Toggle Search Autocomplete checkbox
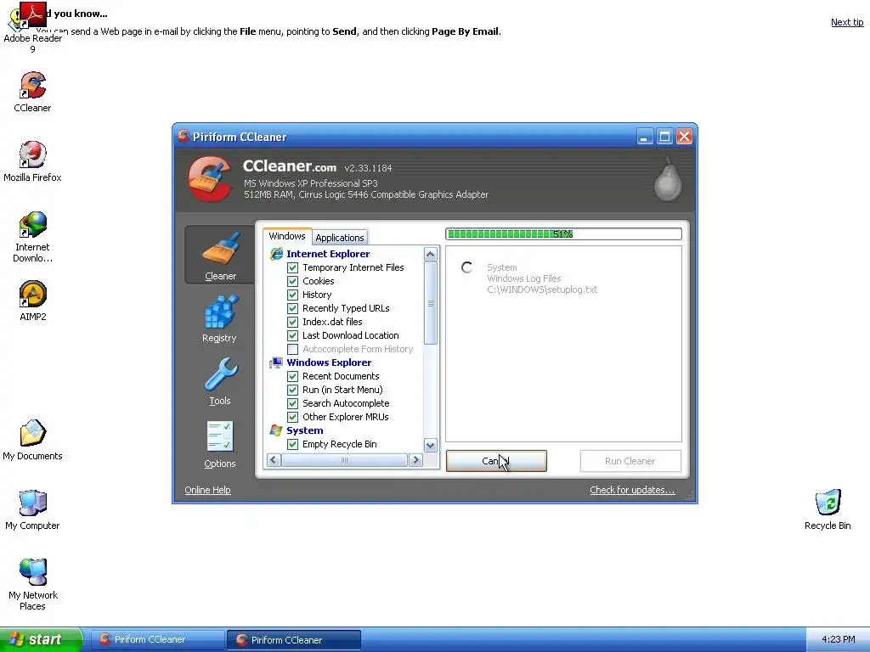This screenshot has height=652, width=870. 292,403
